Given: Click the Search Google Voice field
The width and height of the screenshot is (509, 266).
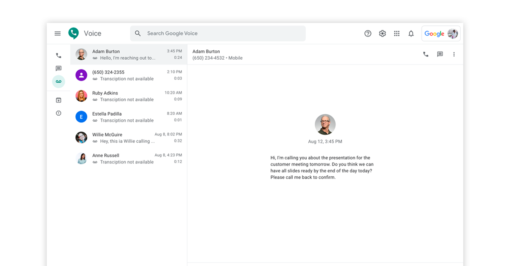Looking at the screenshot, I should (x=218, y=33).
